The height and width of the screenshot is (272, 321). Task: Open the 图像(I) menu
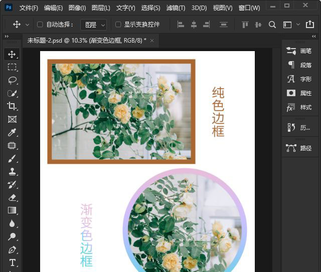[x=77, y=8]
